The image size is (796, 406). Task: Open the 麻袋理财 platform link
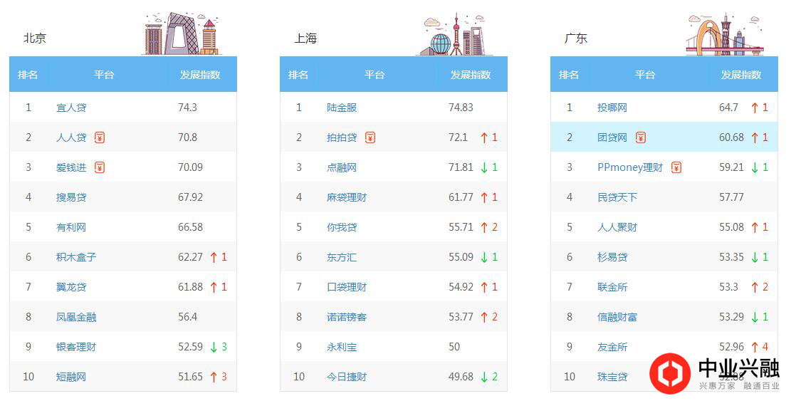point(347,197)
